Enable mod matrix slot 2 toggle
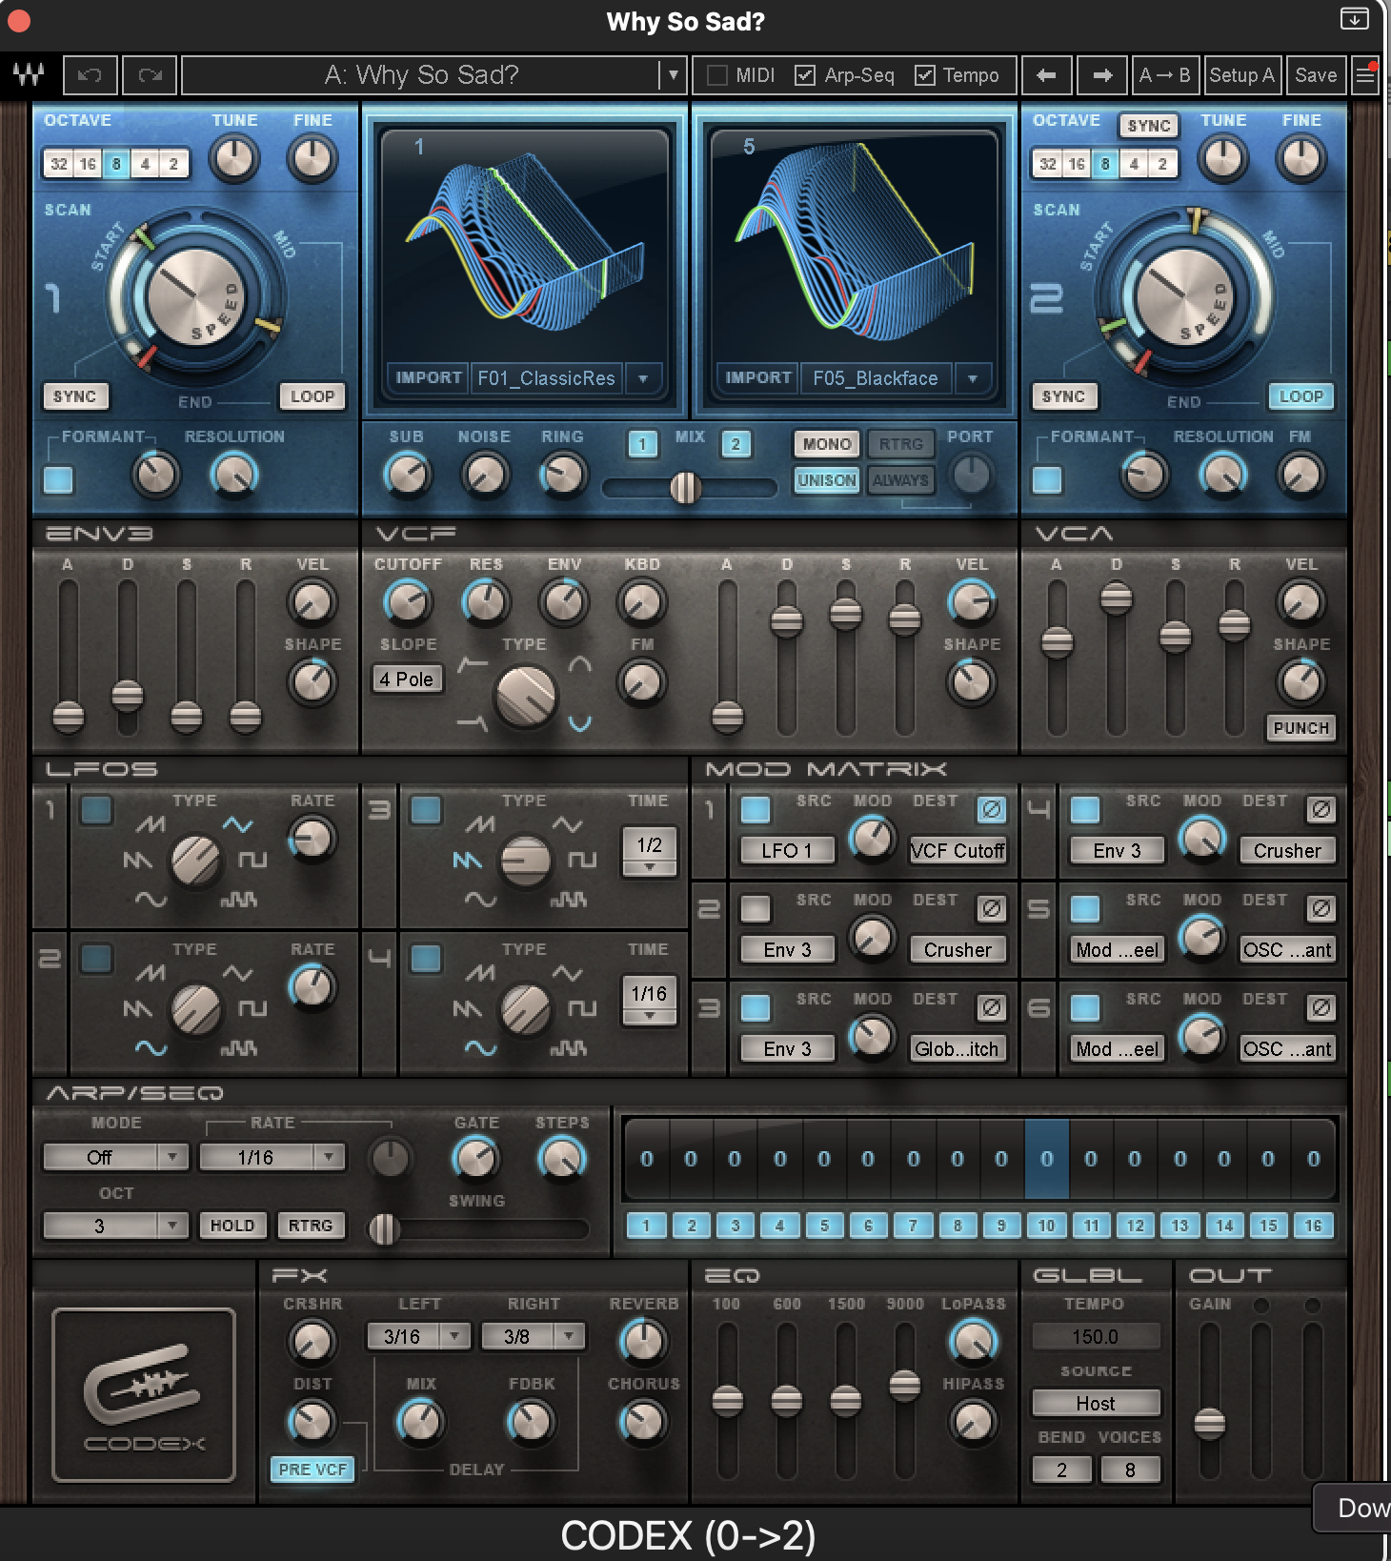The image size is (1391, 1561). (x=756, y=909)
